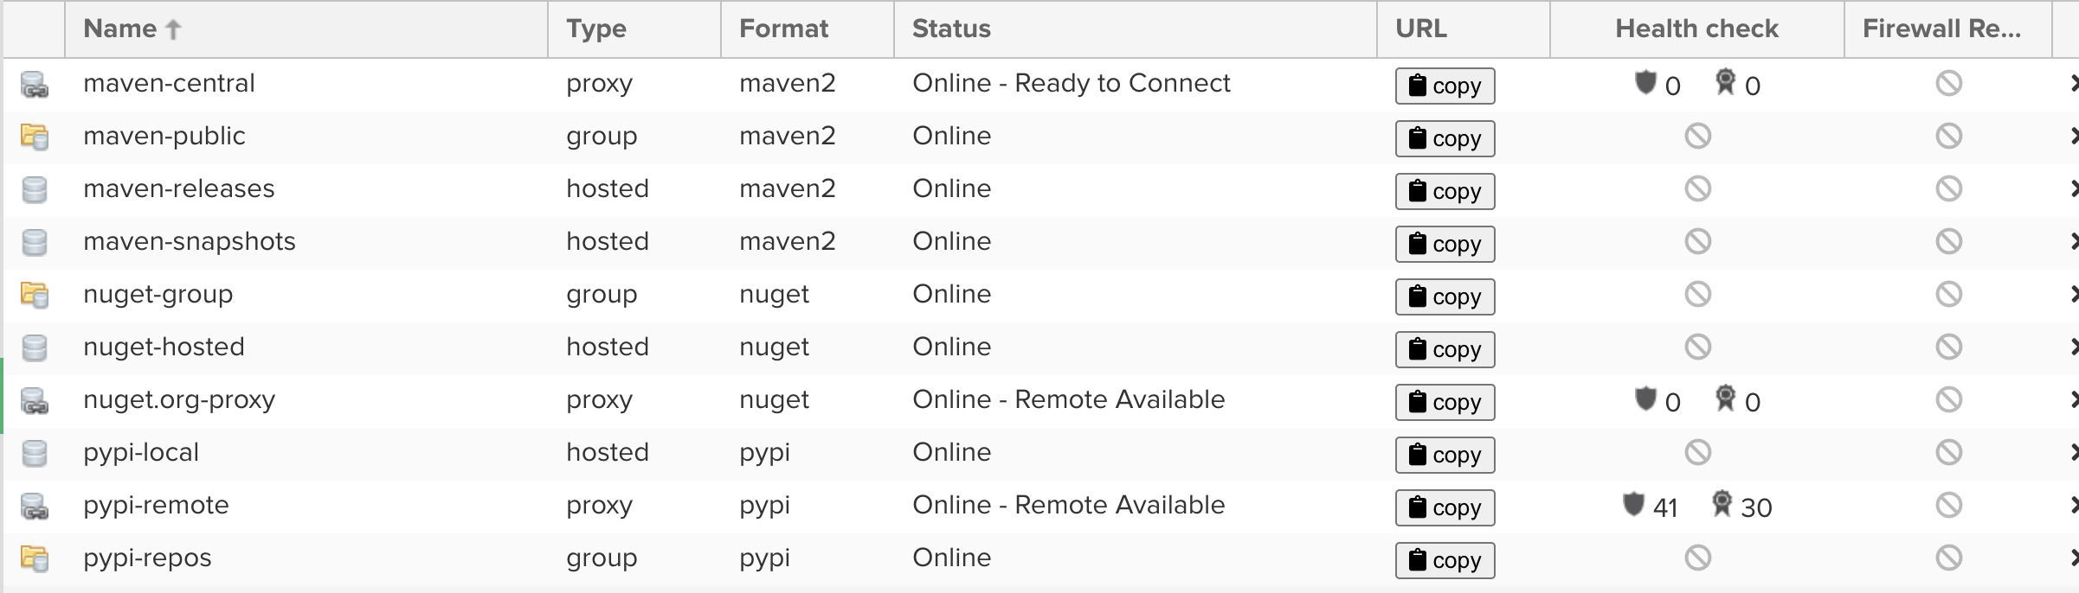Click health check disabled icon for nuget-group
The image size is (2079, 593).
pos(1697,295)
